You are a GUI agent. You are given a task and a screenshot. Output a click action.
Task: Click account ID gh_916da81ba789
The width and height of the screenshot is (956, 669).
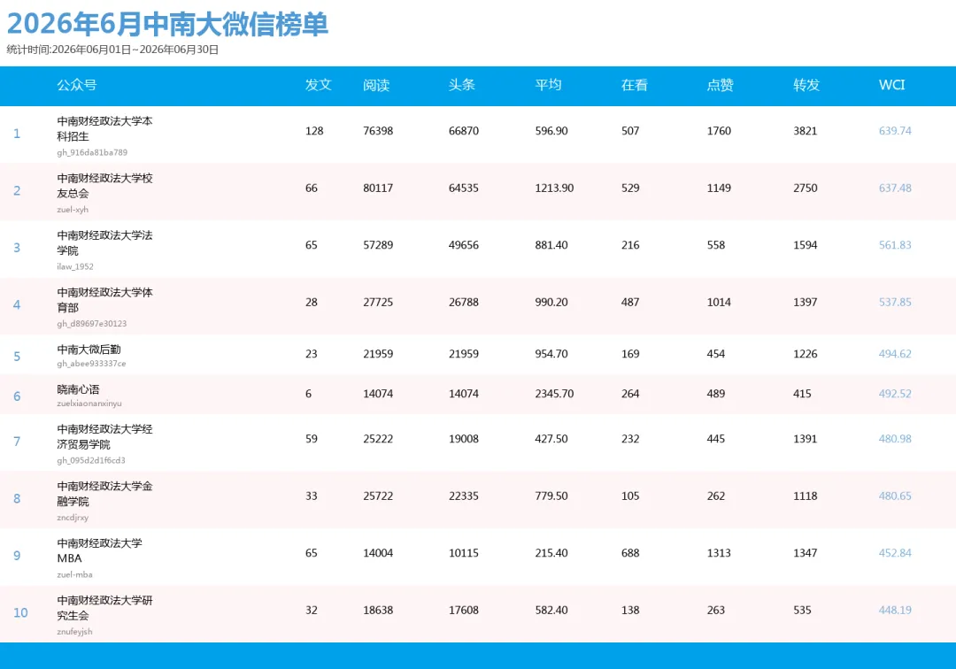click(x=92, y=152)
